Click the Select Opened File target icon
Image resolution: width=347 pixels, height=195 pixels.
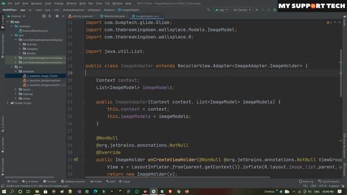(x=44, y=16)
